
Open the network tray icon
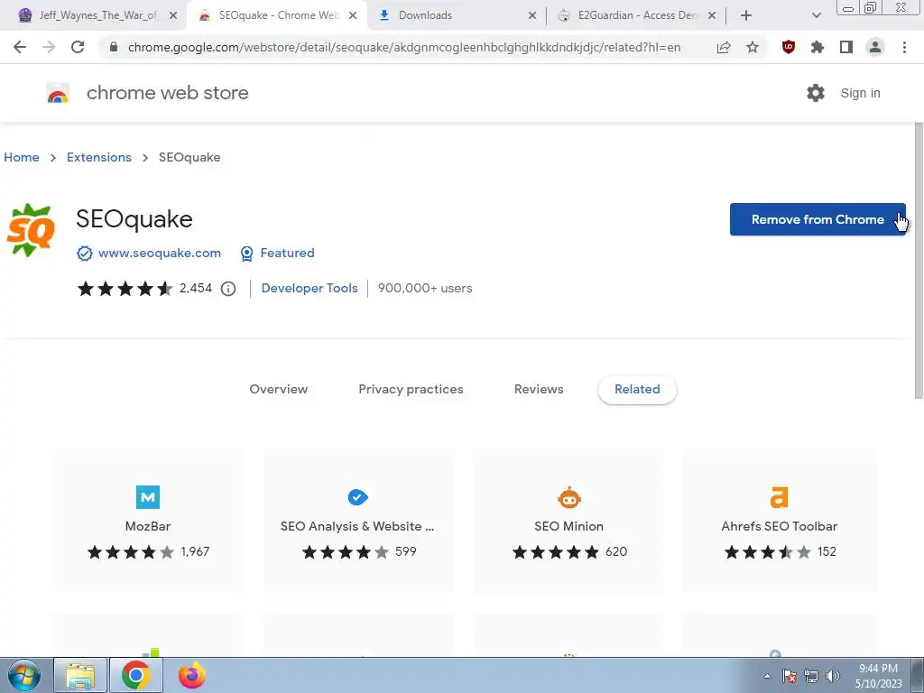click(811, 676)
